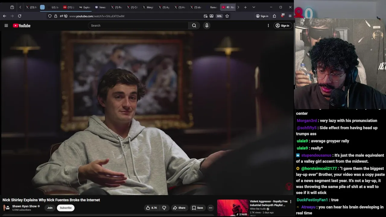Click Atreayu username in stream chat

tap(308, 207)
